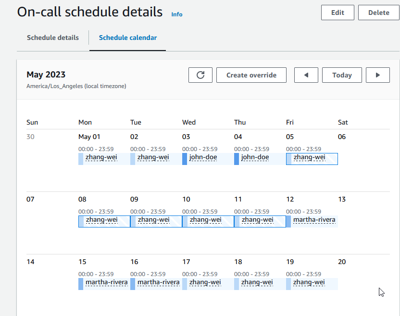
Task: Jump to today's date
Action: pyautogui.click(x=342, y=75)
